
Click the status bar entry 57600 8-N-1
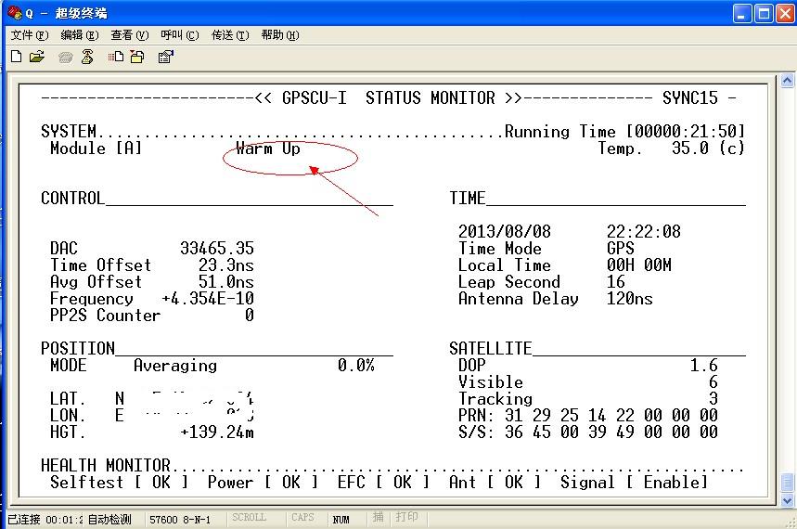[180, 520]
